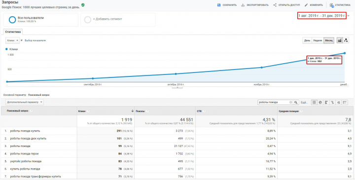Click help icon next to Средняя позиция
This screenshot has width=355, height=180.
[x=301, y=111]
